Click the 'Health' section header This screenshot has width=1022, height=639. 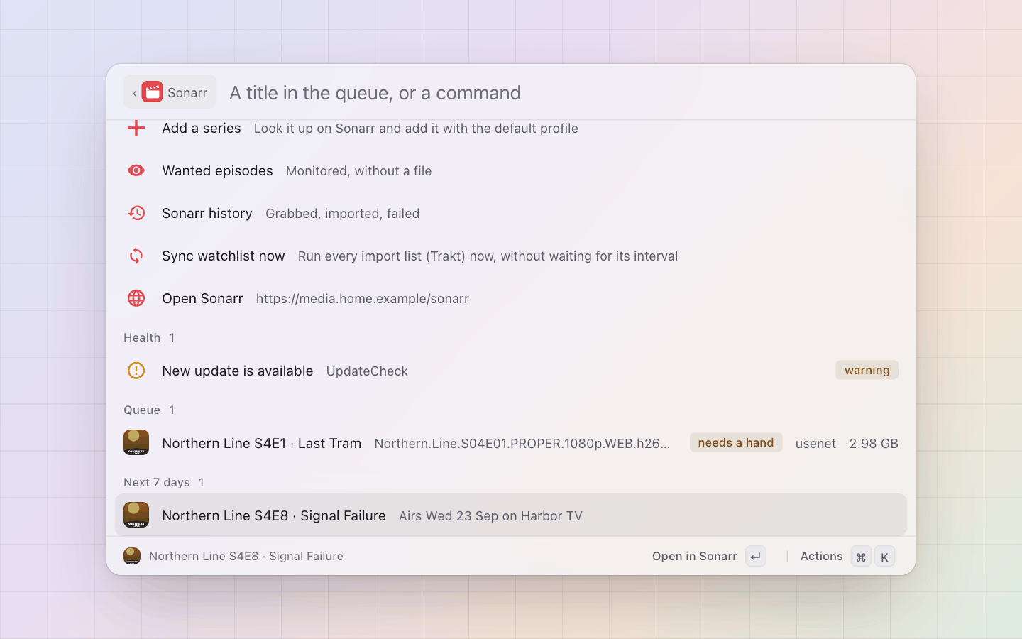point(142,337)
